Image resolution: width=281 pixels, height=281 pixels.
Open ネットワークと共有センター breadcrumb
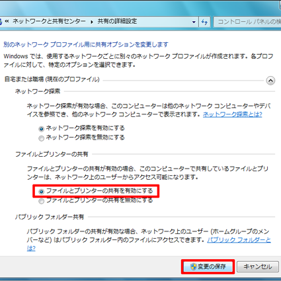49,21
